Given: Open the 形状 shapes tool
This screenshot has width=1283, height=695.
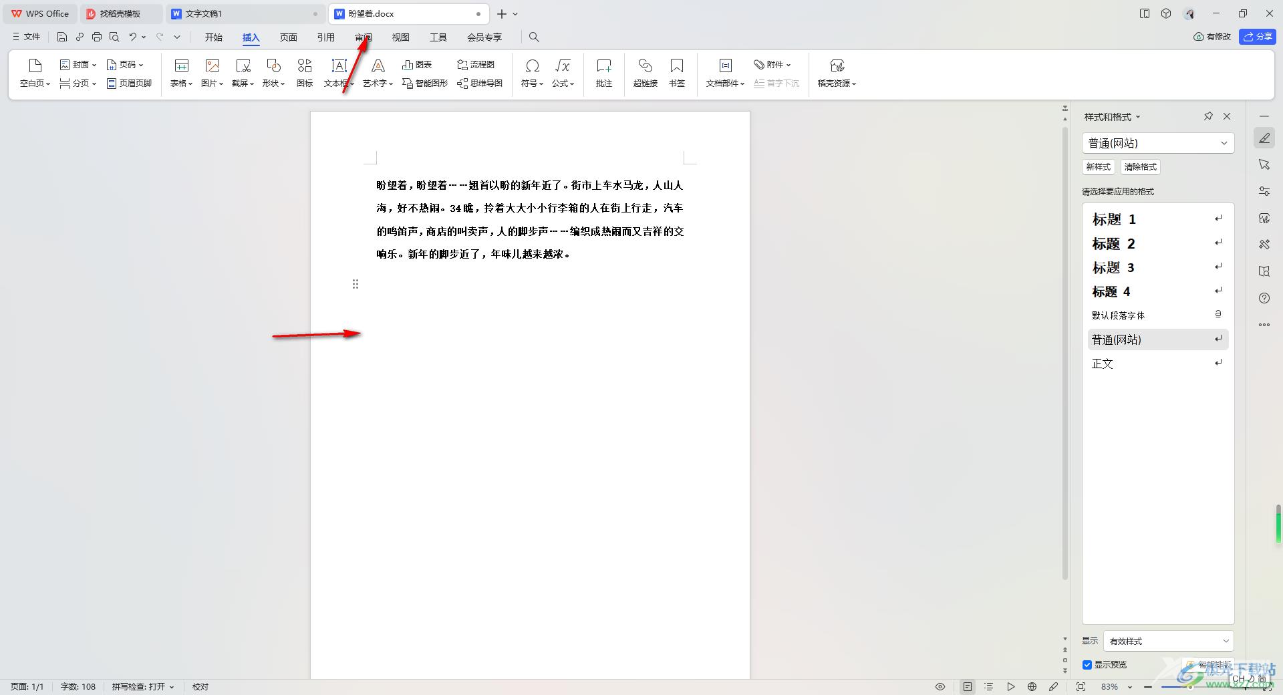Looking at the screenshot, I should click(274, 73).
